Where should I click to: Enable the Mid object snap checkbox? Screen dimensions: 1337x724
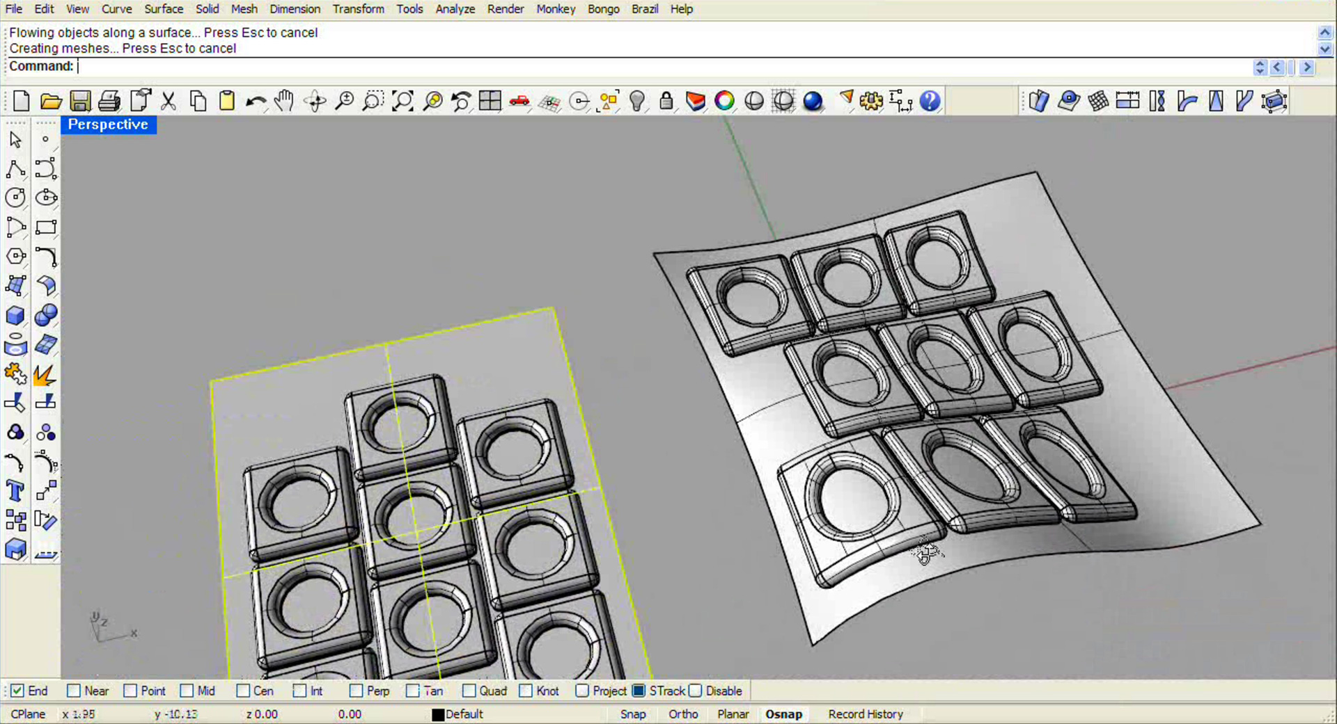pos(187,691)
